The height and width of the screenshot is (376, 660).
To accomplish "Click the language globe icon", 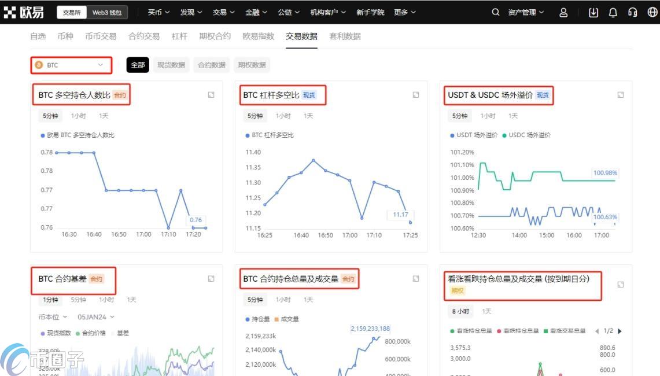I will click(x=652, y=12).
